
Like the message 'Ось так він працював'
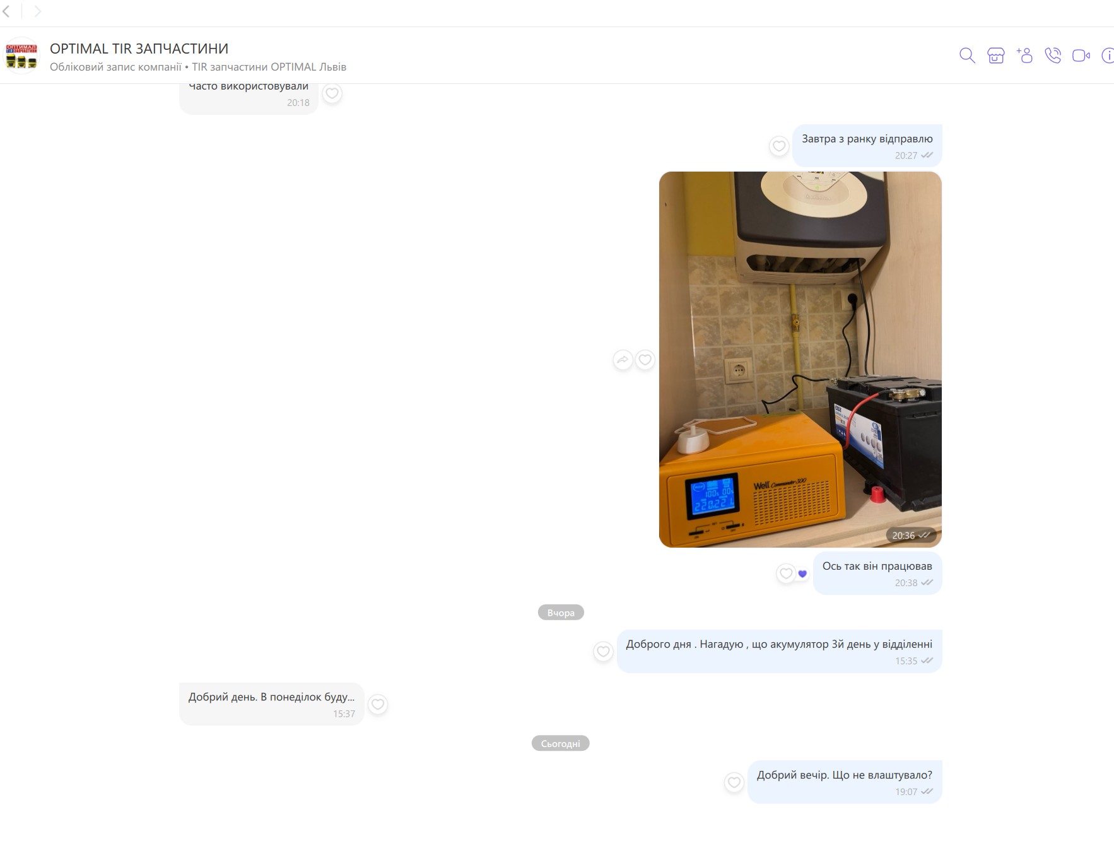786,573
